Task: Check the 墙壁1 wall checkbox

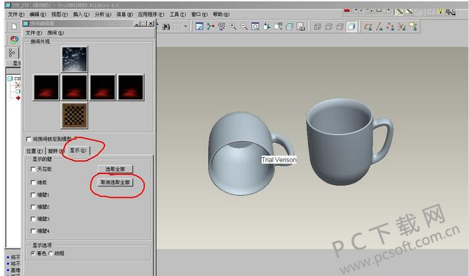Action: 33,195
